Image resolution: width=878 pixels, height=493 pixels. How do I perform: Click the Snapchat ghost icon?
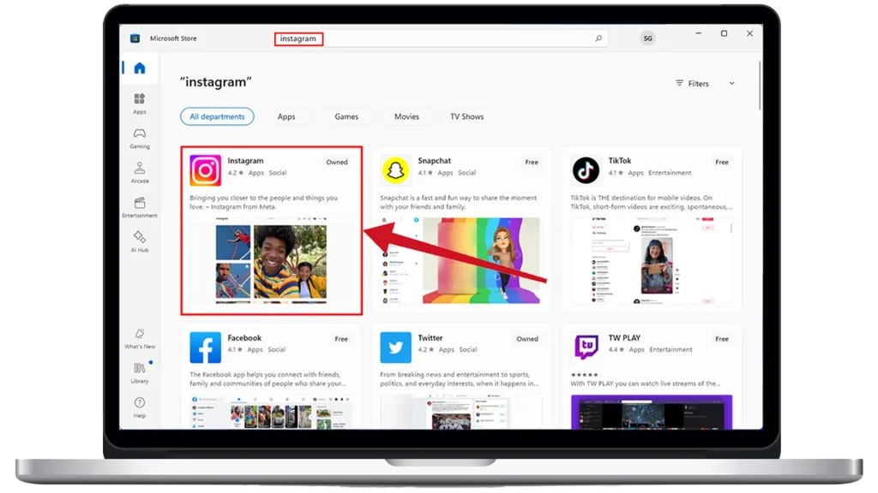point(395,170)
